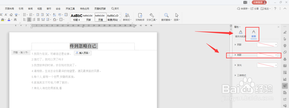Open the 文字工具 menu
Image resolution: width=289 pixels, height=108 pixels.
[x=152, y=17]
